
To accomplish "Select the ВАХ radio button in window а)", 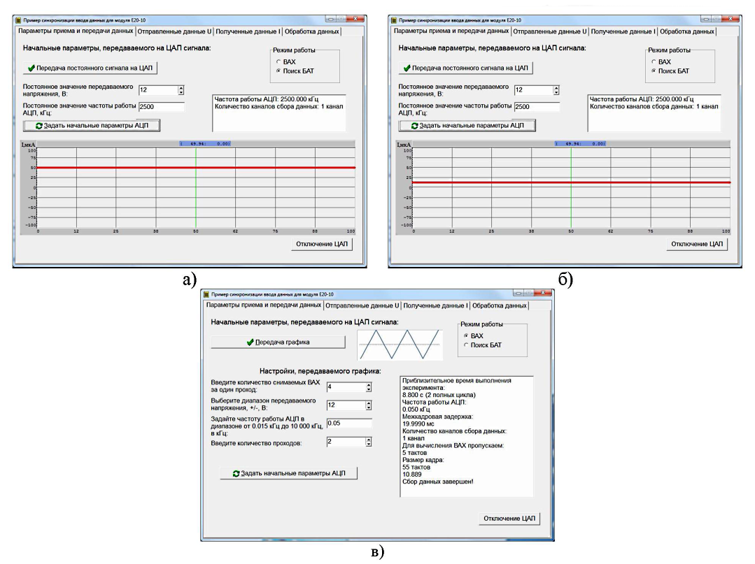I will [278, 62].
